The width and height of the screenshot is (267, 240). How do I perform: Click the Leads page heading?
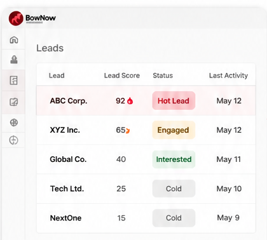(x=50, y=48)
